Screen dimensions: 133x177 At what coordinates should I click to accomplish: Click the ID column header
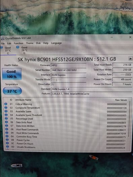point(11,100)
